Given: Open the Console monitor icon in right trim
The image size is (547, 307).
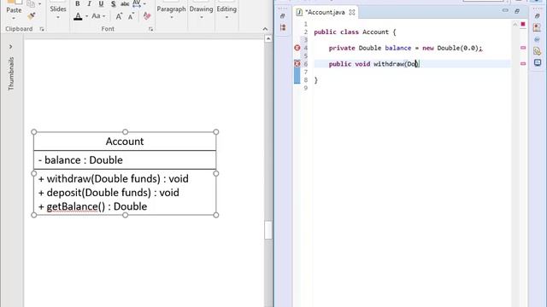Looking at the screenshot, I should 538,63.
